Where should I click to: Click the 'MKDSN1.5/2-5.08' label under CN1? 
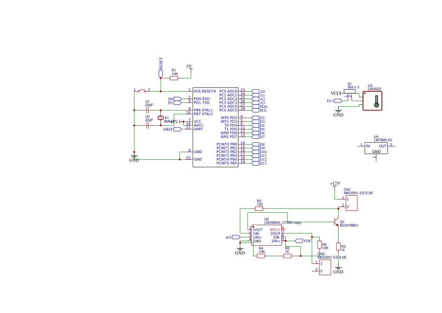pos(358,193)
